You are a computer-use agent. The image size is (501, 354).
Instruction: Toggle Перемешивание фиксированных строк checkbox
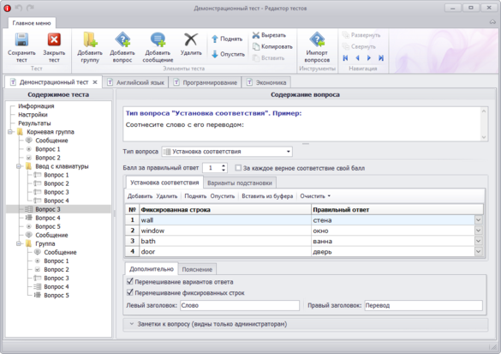129,292
